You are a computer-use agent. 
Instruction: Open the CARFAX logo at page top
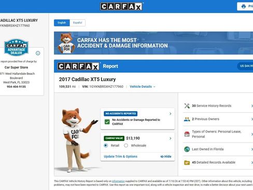(x=121, y=7)
